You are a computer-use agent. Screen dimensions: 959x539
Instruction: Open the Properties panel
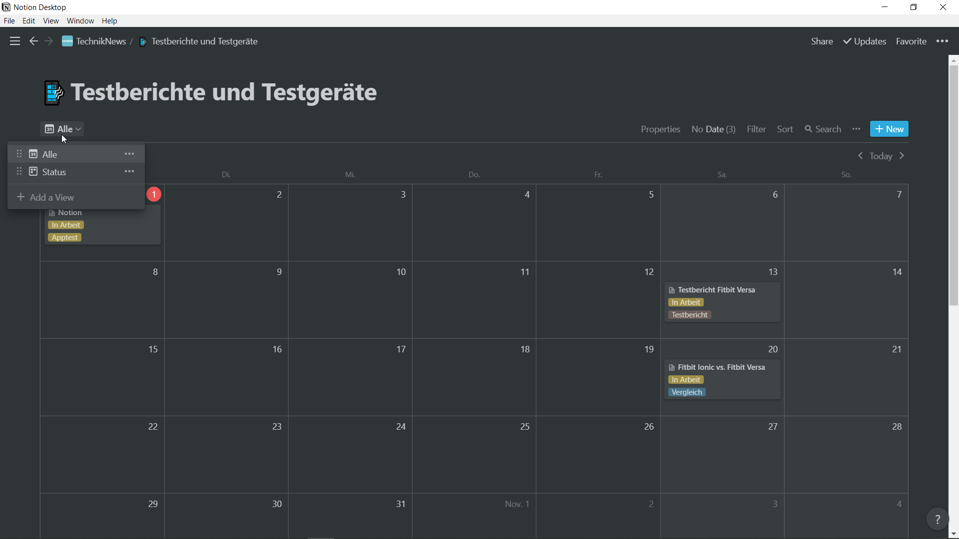pyautogui.click(x=660, y=129)
